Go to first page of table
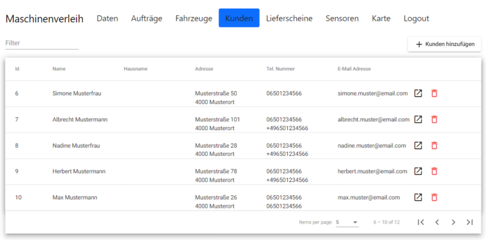This screenshot has height=240, width=486. click(x=421, y=222)
